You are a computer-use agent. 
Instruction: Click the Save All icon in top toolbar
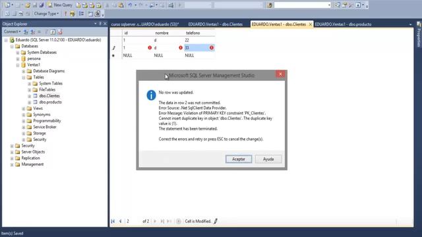click(42, 5)
